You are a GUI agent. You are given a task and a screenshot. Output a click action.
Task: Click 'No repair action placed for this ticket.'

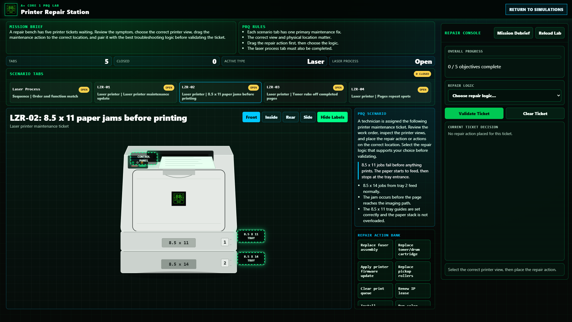(x=480, y=134)
